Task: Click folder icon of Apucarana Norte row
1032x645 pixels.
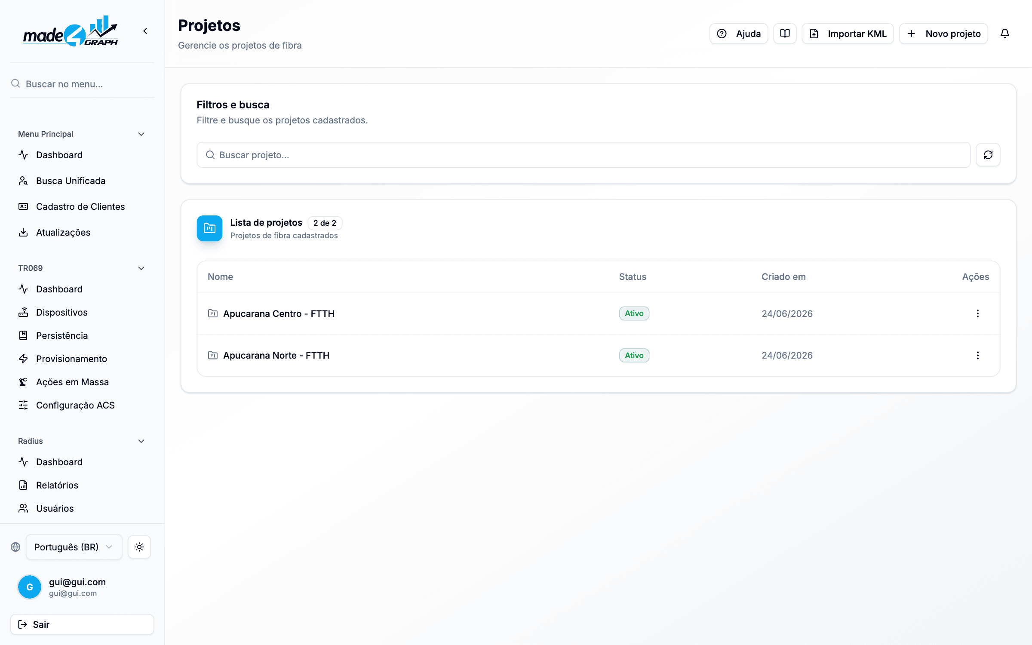Action: [x=212, y=355]
